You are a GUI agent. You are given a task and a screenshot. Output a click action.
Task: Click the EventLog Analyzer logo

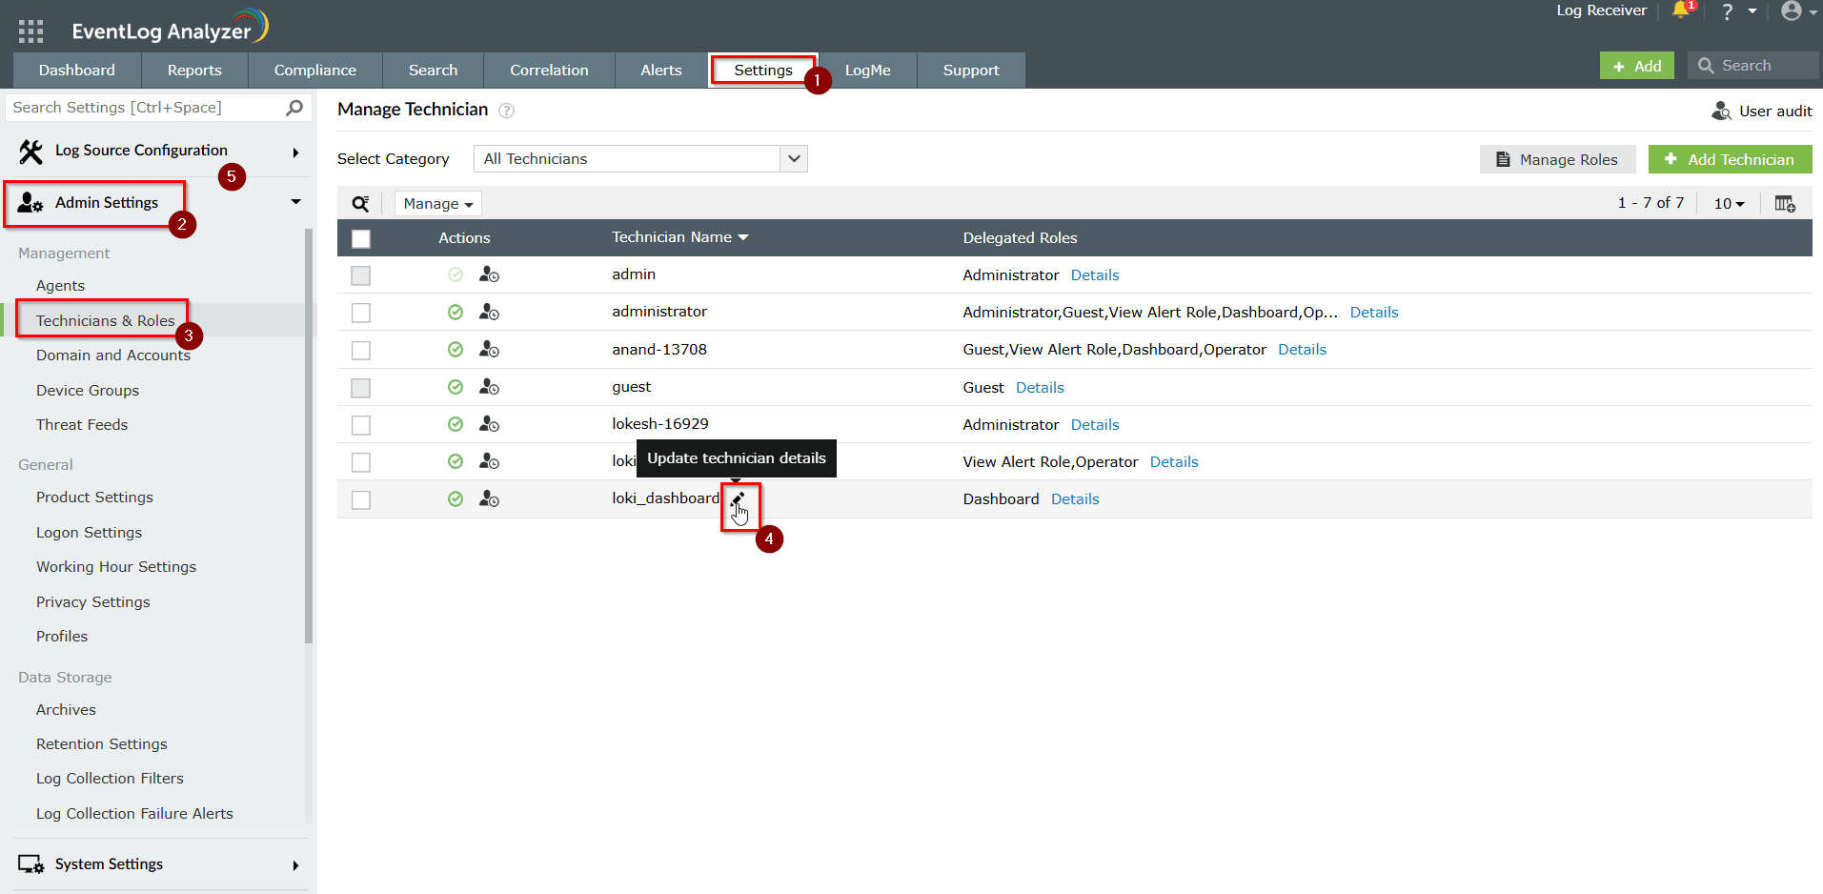coord(170,29)
